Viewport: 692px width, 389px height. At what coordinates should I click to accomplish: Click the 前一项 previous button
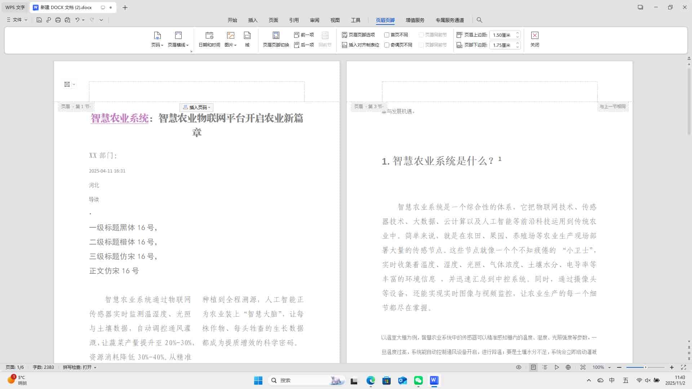coord(304,35)
